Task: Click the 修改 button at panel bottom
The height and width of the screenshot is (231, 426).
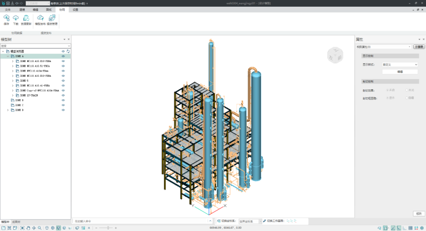Action: click(419, 214)
